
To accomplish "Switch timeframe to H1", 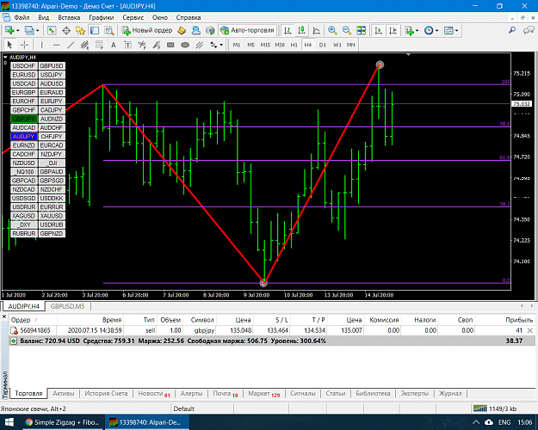I will (x=294, y=45).
